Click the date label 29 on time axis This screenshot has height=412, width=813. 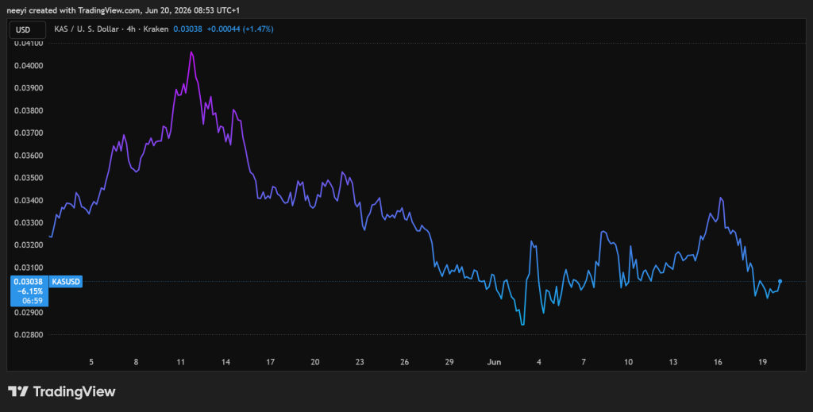[449, 362]
